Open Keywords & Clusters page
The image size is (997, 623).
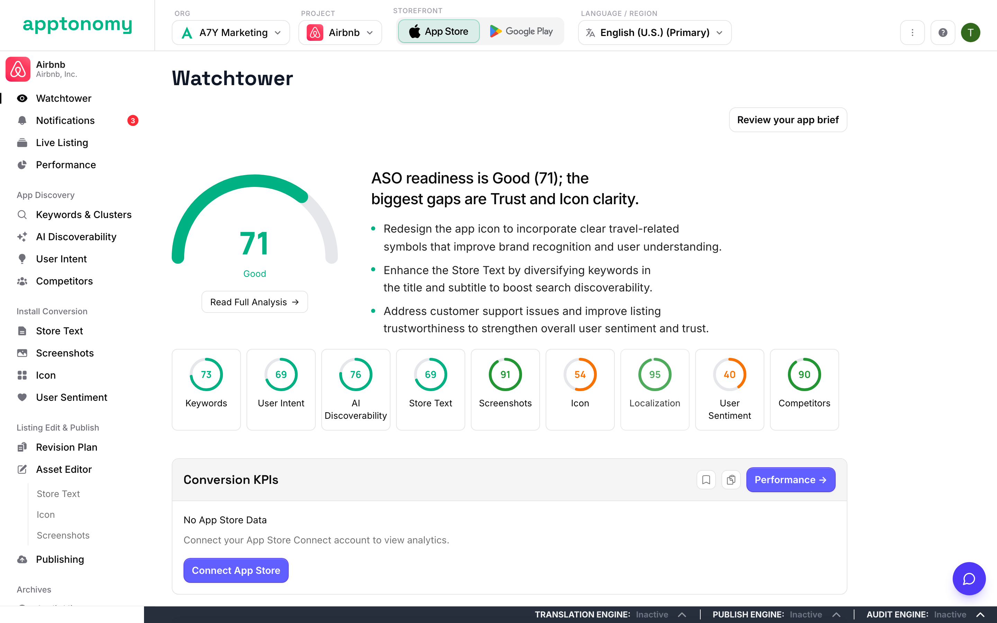pyautogui.click(x=84, y=215)
